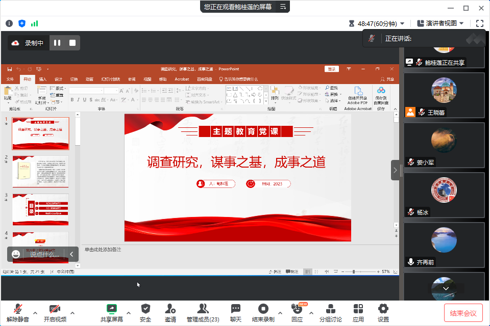Viewport: 490px width, 326px height.
Task: Open 分组讨论 breakout rooms
Action: [x=330, y=309]
